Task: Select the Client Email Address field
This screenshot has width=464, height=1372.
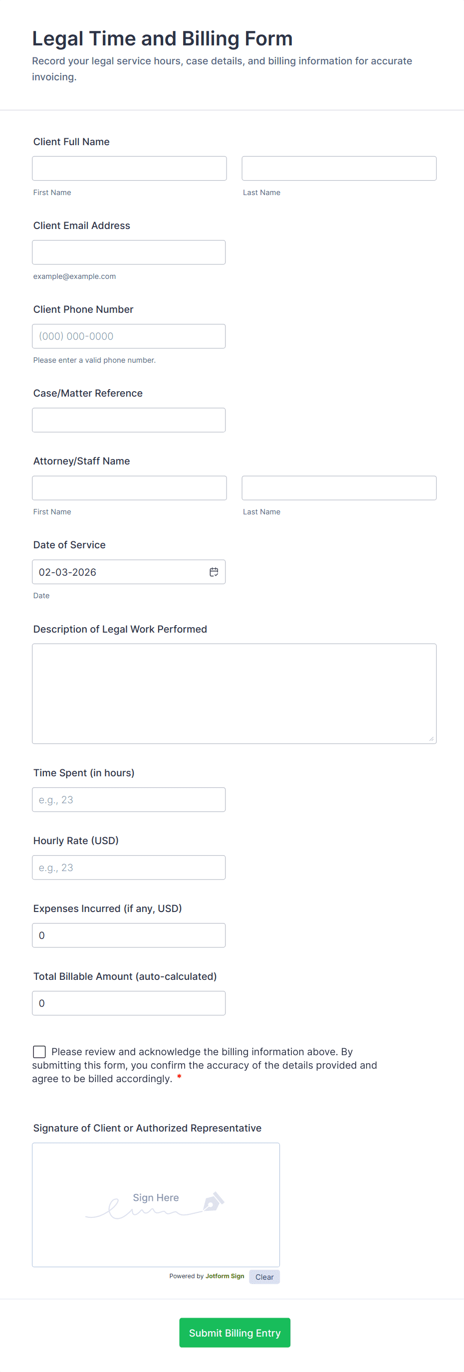Action: [129, 252]
